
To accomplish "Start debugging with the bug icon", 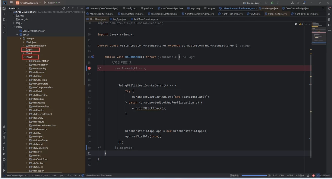I will pos(272,3).
